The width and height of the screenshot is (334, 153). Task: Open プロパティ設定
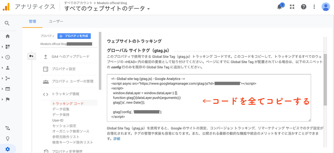(63, 69)
